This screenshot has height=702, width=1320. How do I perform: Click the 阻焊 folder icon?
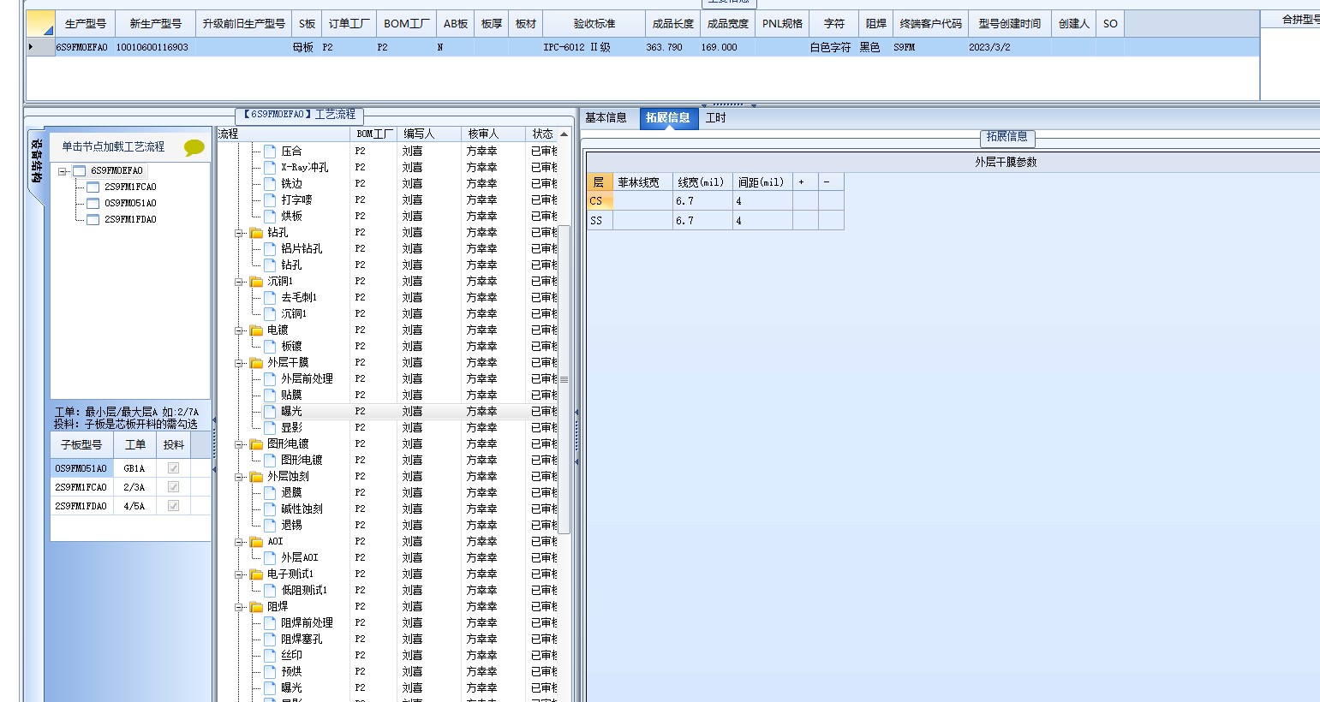[x=256, y=607]
